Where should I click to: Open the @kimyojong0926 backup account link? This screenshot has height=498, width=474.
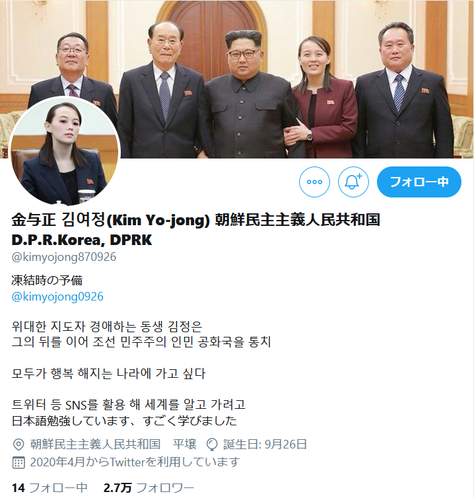(x=57, y=297)
